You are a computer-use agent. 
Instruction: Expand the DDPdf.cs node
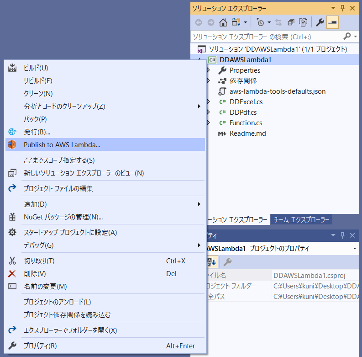point(208,112)
